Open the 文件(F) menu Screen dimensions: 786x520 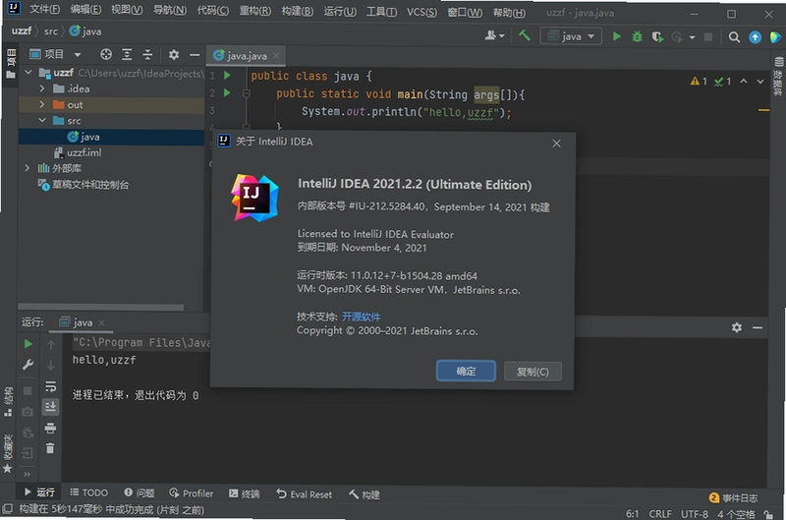click(44, 10)
